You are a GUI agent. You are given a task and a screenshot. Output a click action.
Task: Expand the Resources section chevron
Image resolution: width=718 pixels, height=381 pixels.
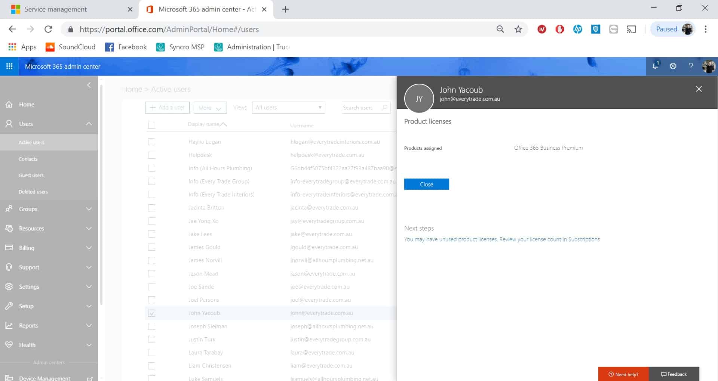click(89, 228)
